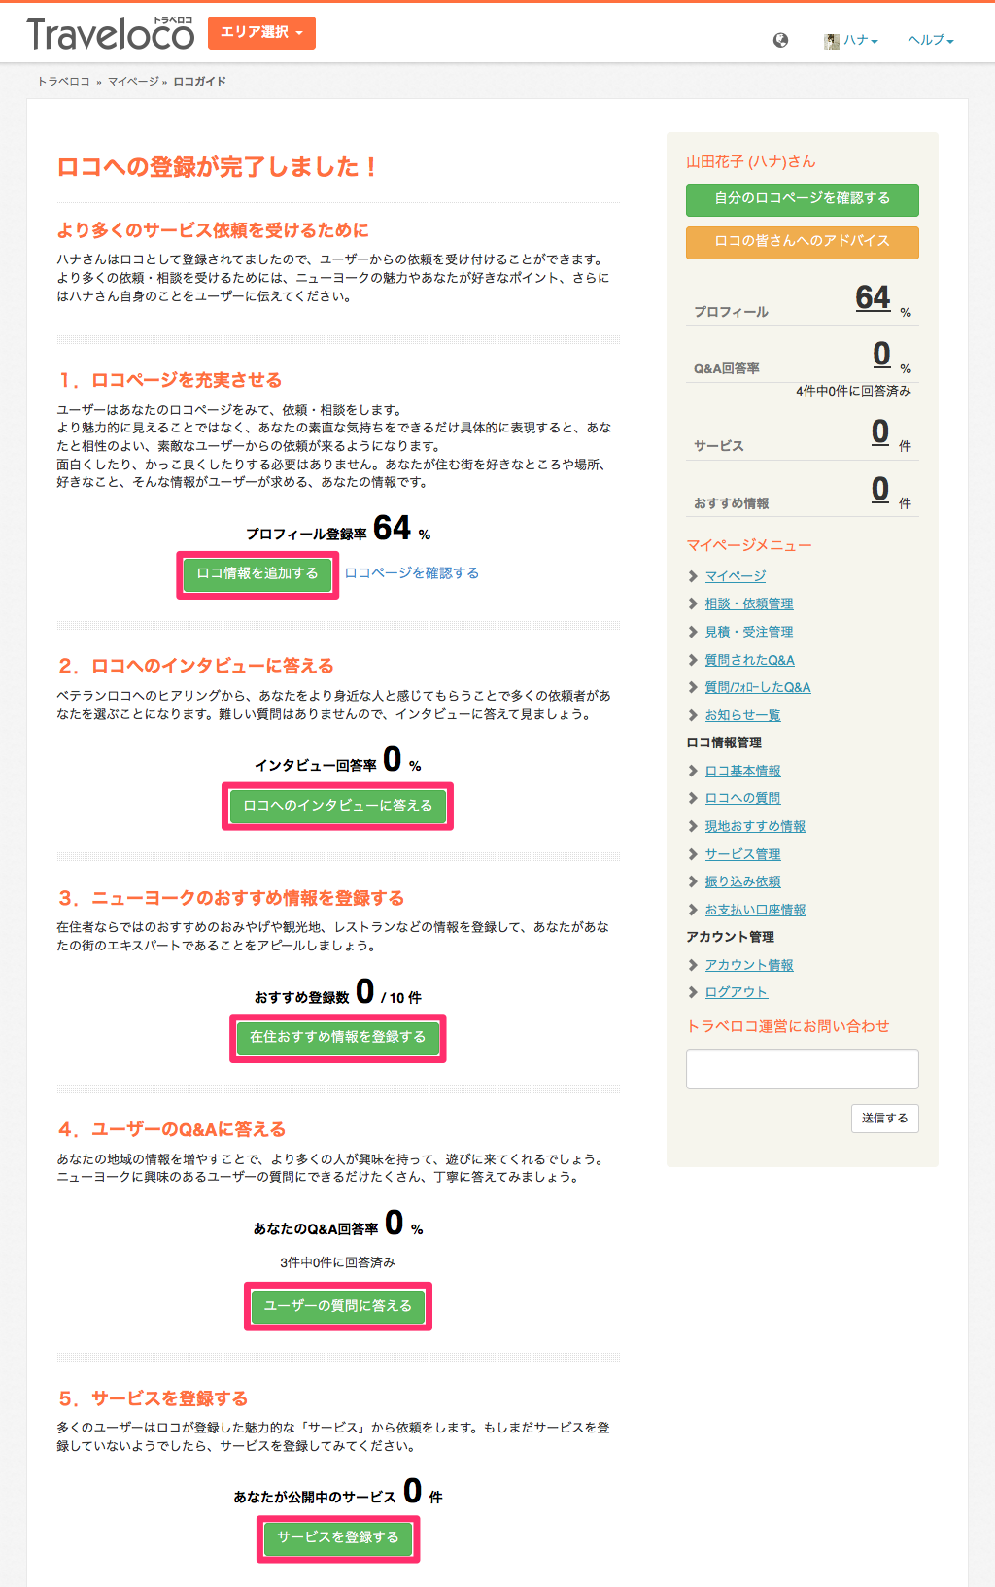Go to マイページ breadcrumb
Screen dimensions: 995x1587
click(x=133, y=82)
